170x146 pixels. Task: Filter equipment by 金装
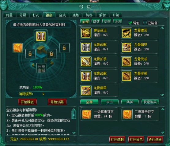click(x=118, y=21)
